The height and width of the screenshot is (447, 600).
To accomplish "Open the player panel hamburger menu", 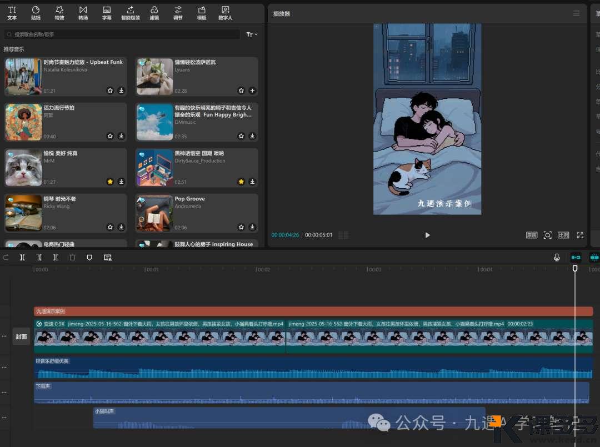I will [x=577, y=13].
